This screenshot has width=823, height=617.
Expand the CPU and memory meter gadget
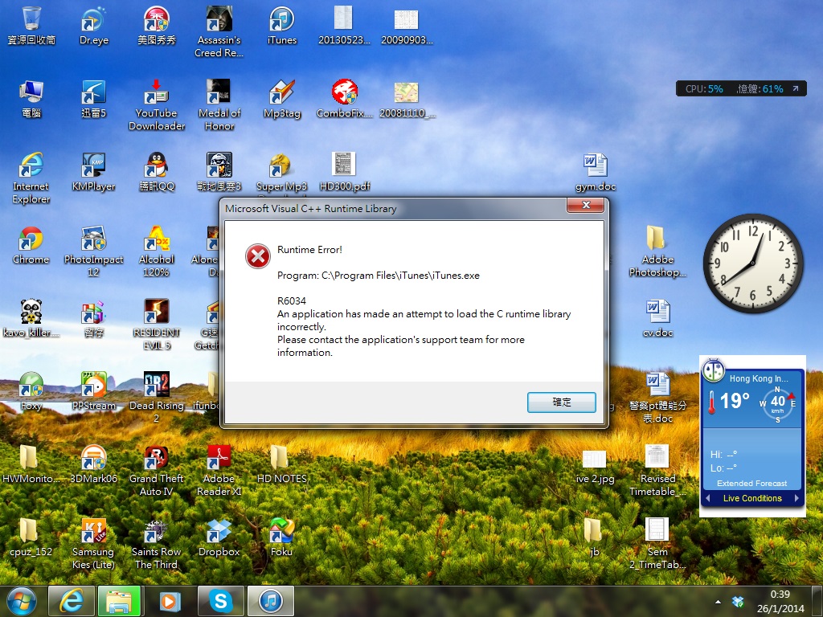pyautogui.click(x=796, y=88)
